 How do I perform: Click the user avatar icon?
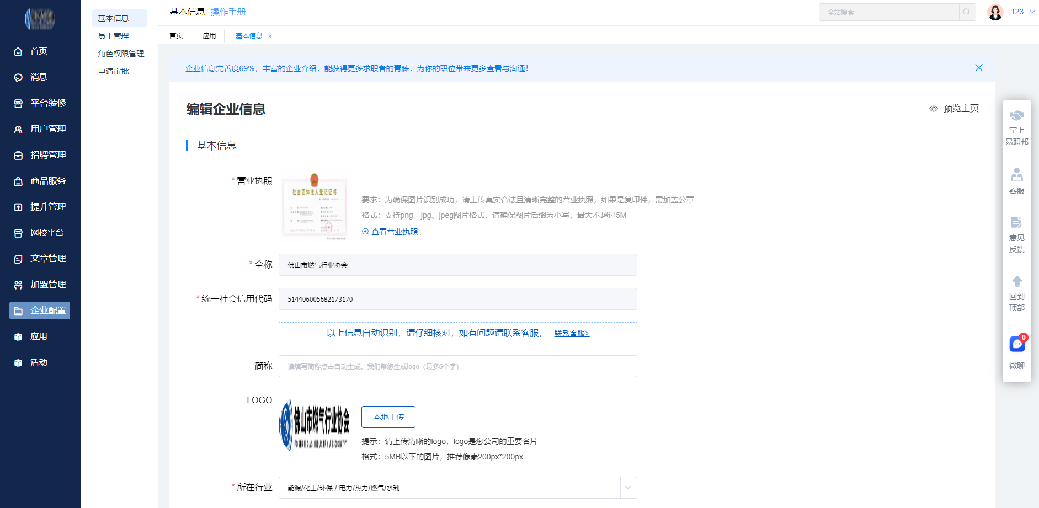click(995, 12)
